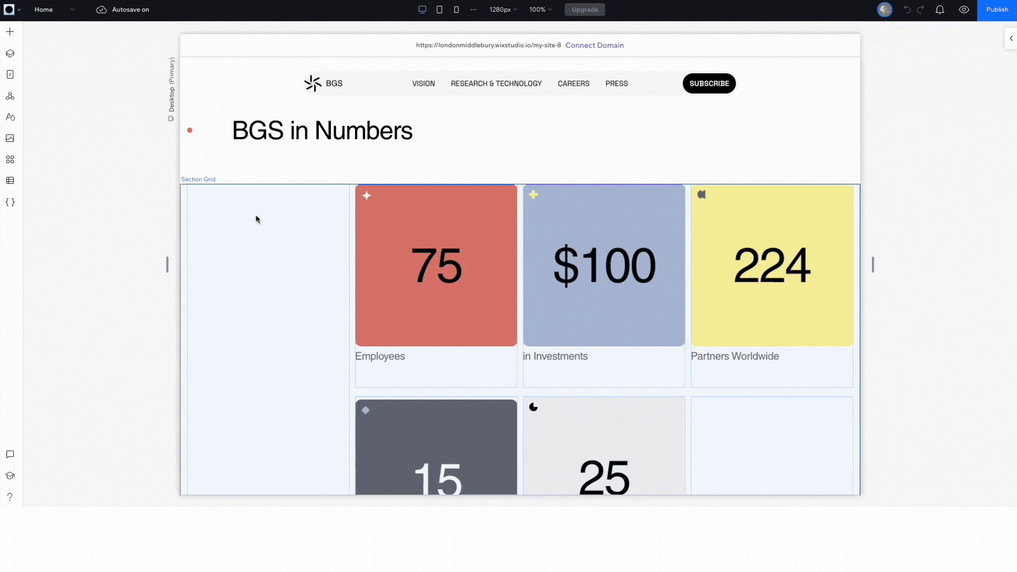Open the Help question mark icon

[10, 497]
